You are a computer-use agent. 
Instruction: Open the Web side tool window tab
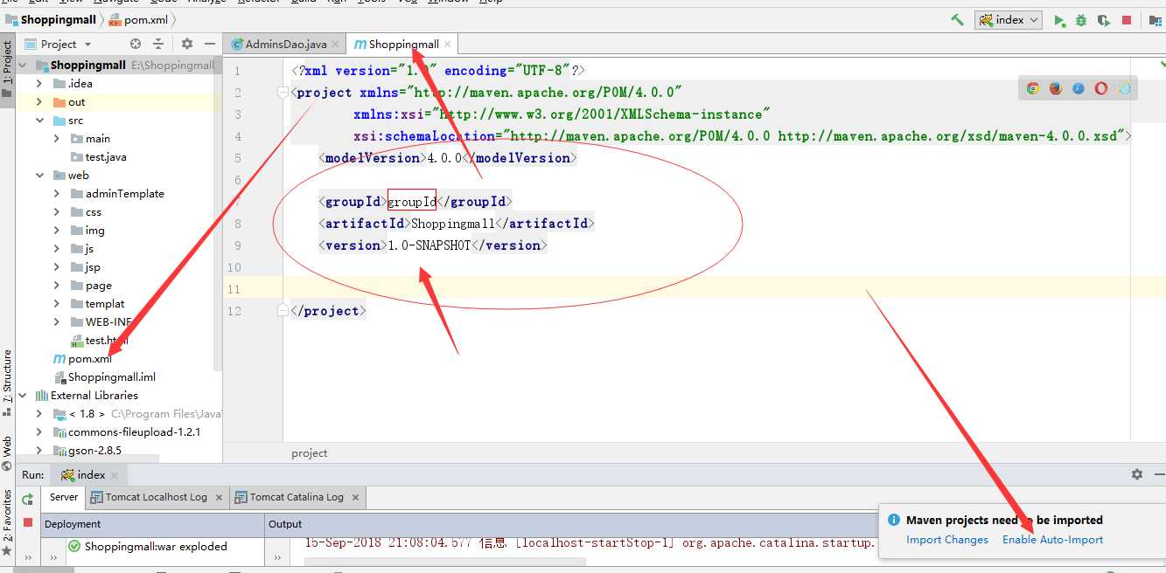[8, 452]
